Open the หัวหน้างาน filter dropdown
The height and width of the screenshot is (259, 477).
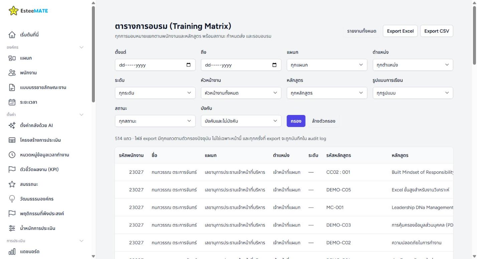click(x=241, y=93)
